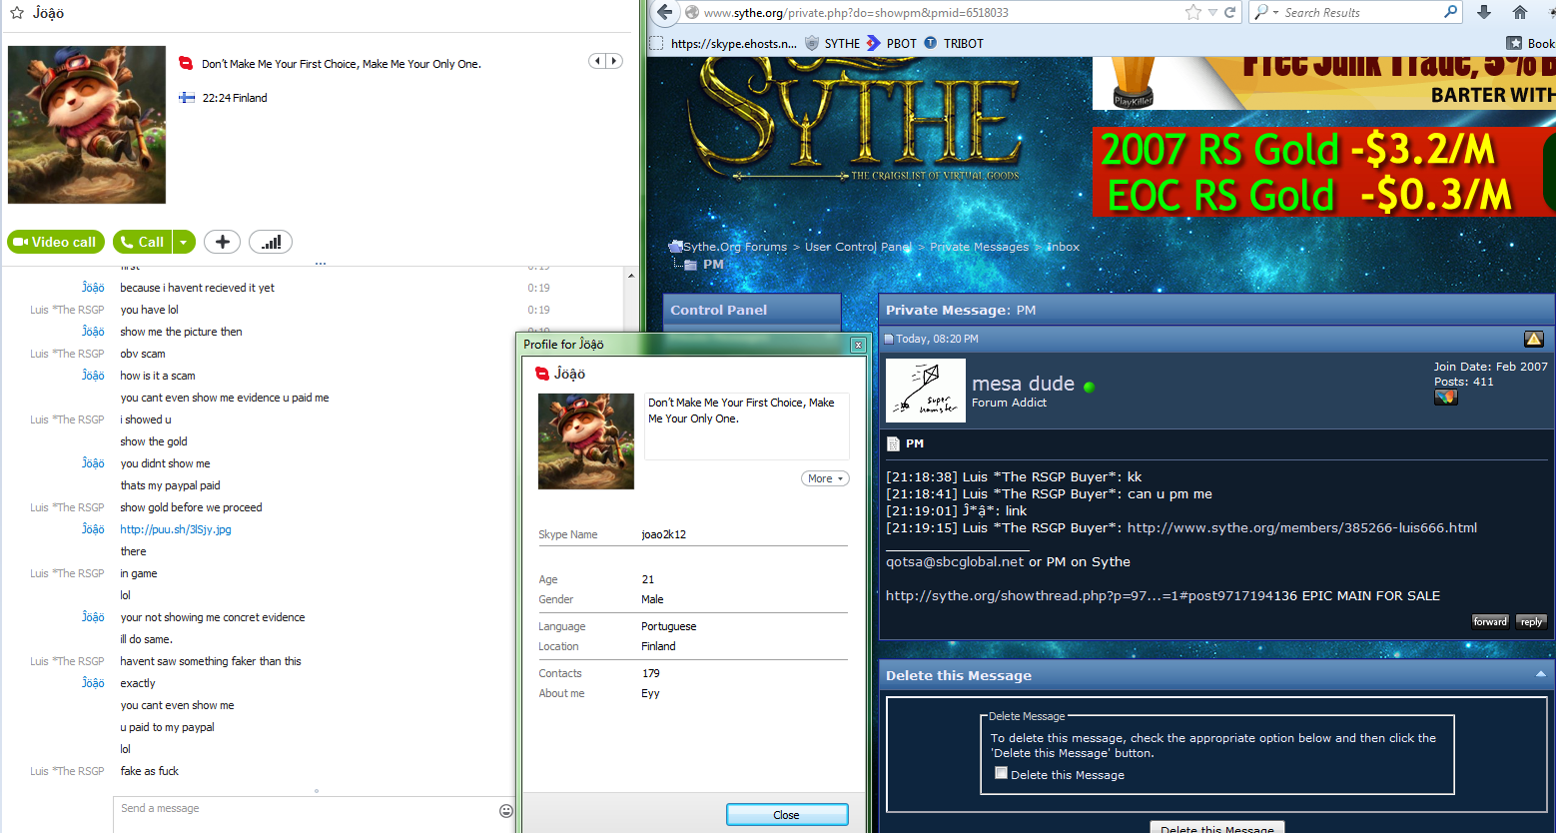Click the avatar in the profile dialog
This screenshot has width=1556, height=833.
(586, 441)
